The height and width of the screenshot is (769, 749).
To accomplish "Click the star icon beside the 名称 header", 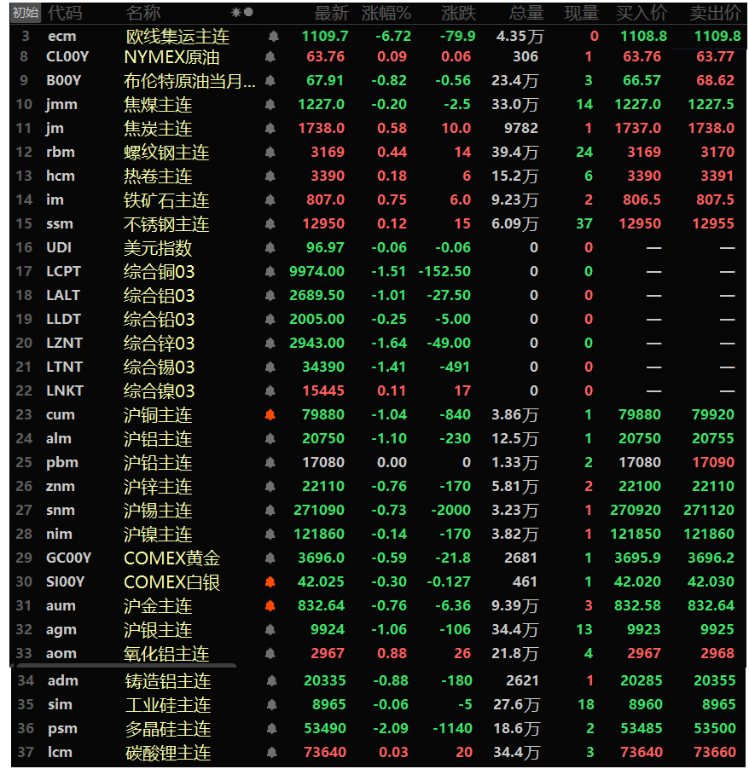I will pyautogui.click(x=237, y=14).
